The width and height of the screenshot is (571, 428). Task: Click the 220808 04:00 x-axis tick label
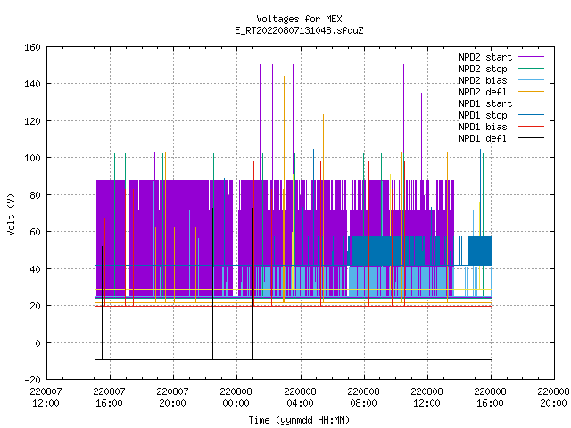(x=300, y=398)
